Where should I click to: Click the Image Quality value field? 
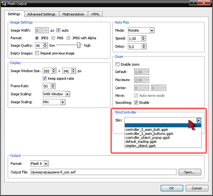(x=39, y=46)
